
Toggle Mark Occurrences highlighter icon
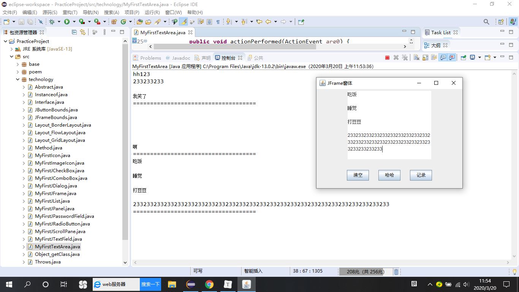(184, 22)
